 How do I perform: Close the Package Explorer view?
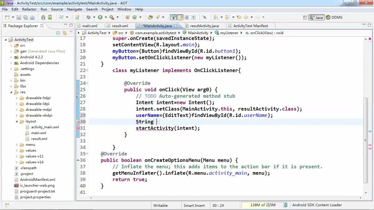coord(42,26)
